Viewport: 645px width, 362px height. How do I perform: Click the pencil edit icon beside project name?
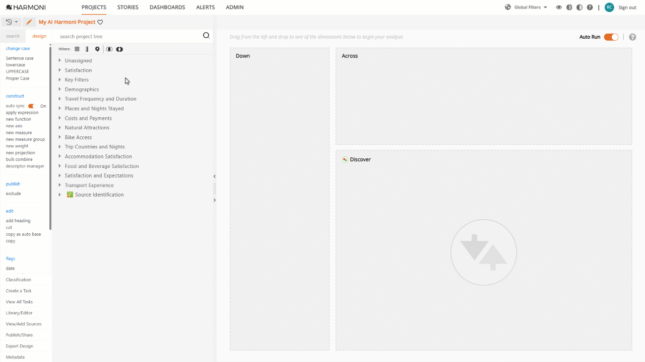pyautogui.click(x=29, y=22)
